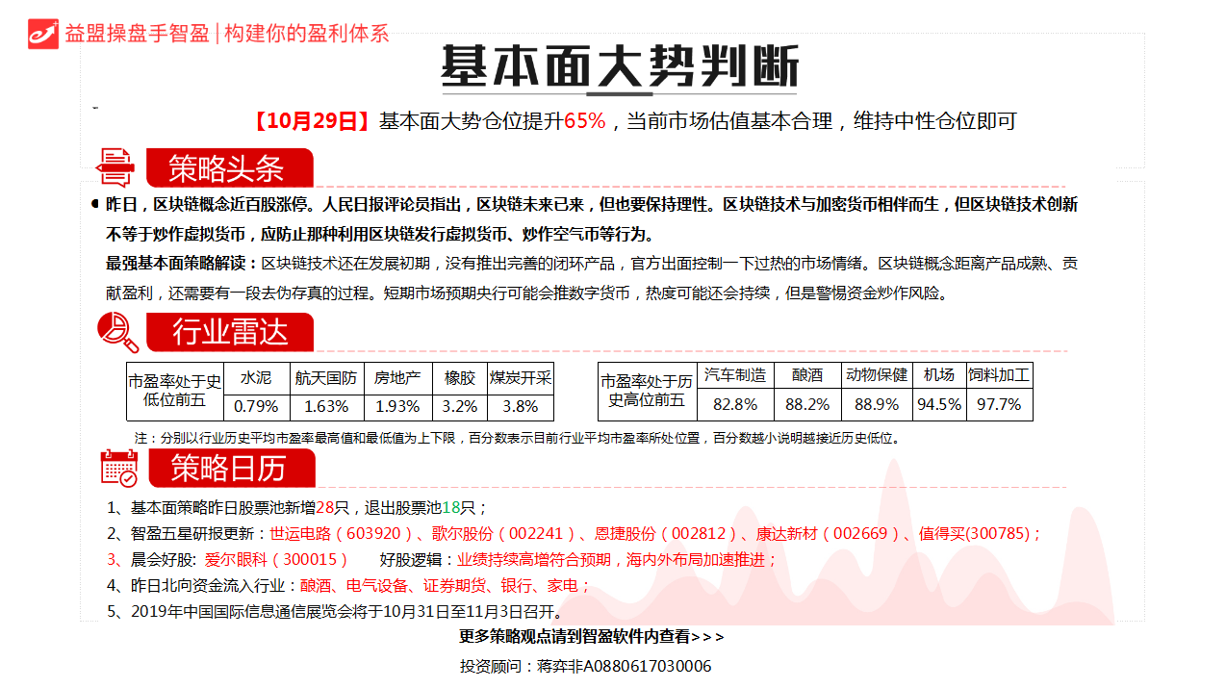Click the 航天国防 cell in low-valuation table
Image resolution: width=1226 pixels, height=688 pixels.
point(326,378)
